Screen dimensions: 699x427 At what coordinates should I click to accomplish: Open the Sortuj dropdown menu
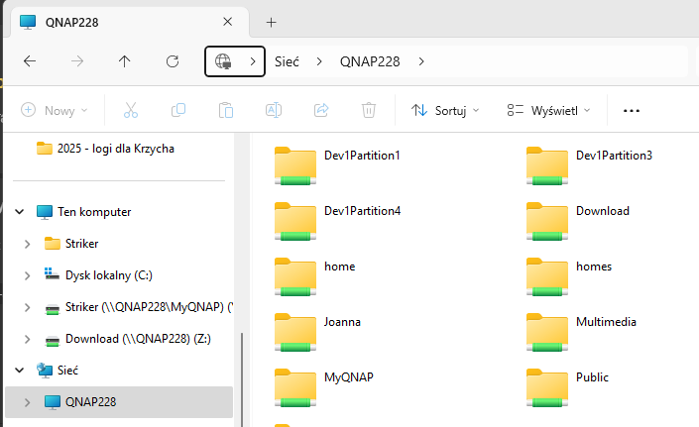click(x=445, y=111)
